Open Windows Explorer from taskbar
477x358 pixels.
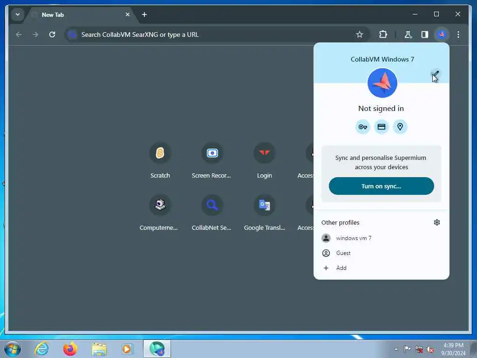99,349
